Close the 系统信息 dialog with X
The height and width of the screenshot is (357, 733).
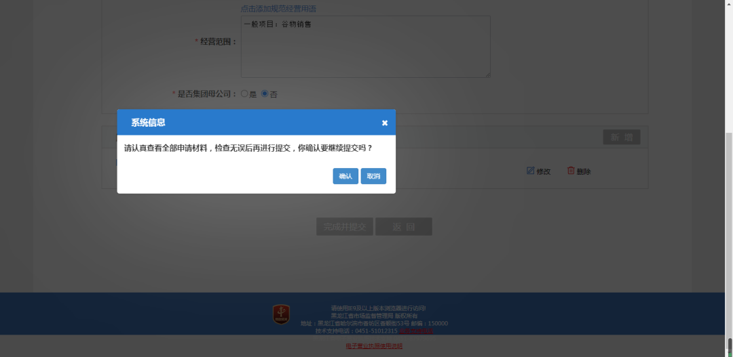point(385,123)
